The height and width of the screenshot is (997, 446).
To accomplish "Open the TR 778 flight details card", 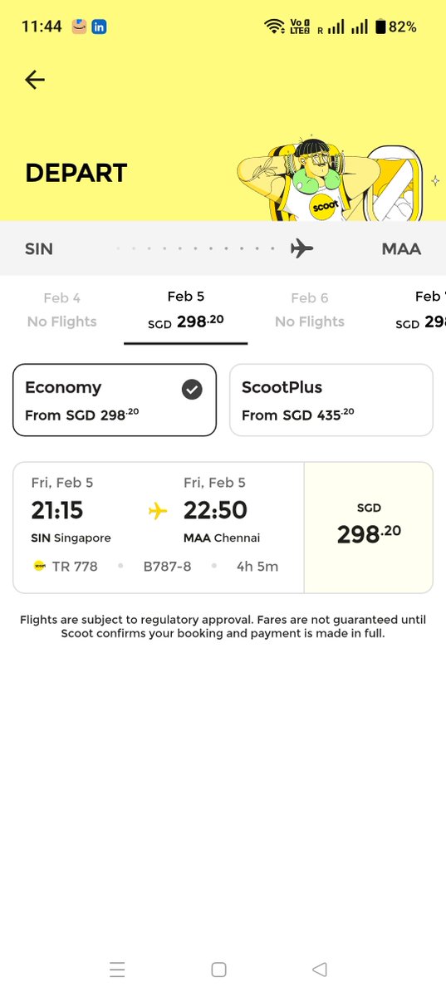I will click(x=159, y=528).
